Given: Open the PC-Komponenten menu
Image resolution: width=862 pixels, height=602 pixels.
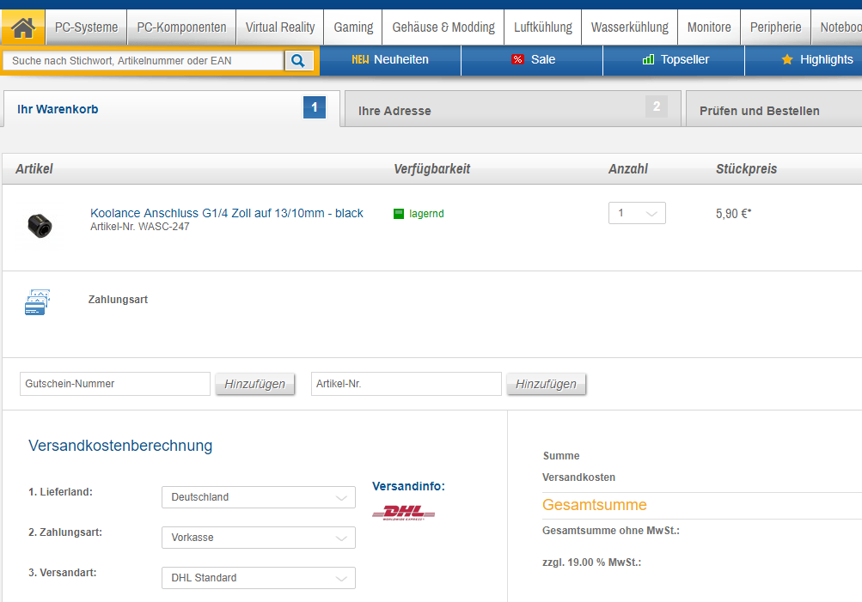Looking at the screenshot, I should pyautogui.click(x=181, y=27).
